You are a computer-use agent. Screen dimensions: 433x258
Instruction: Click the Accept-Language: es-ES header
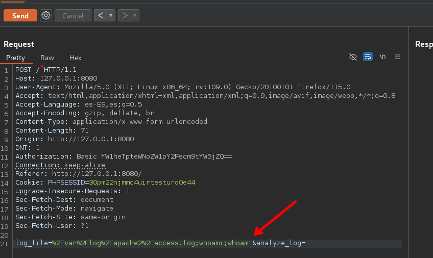point(79,105)
